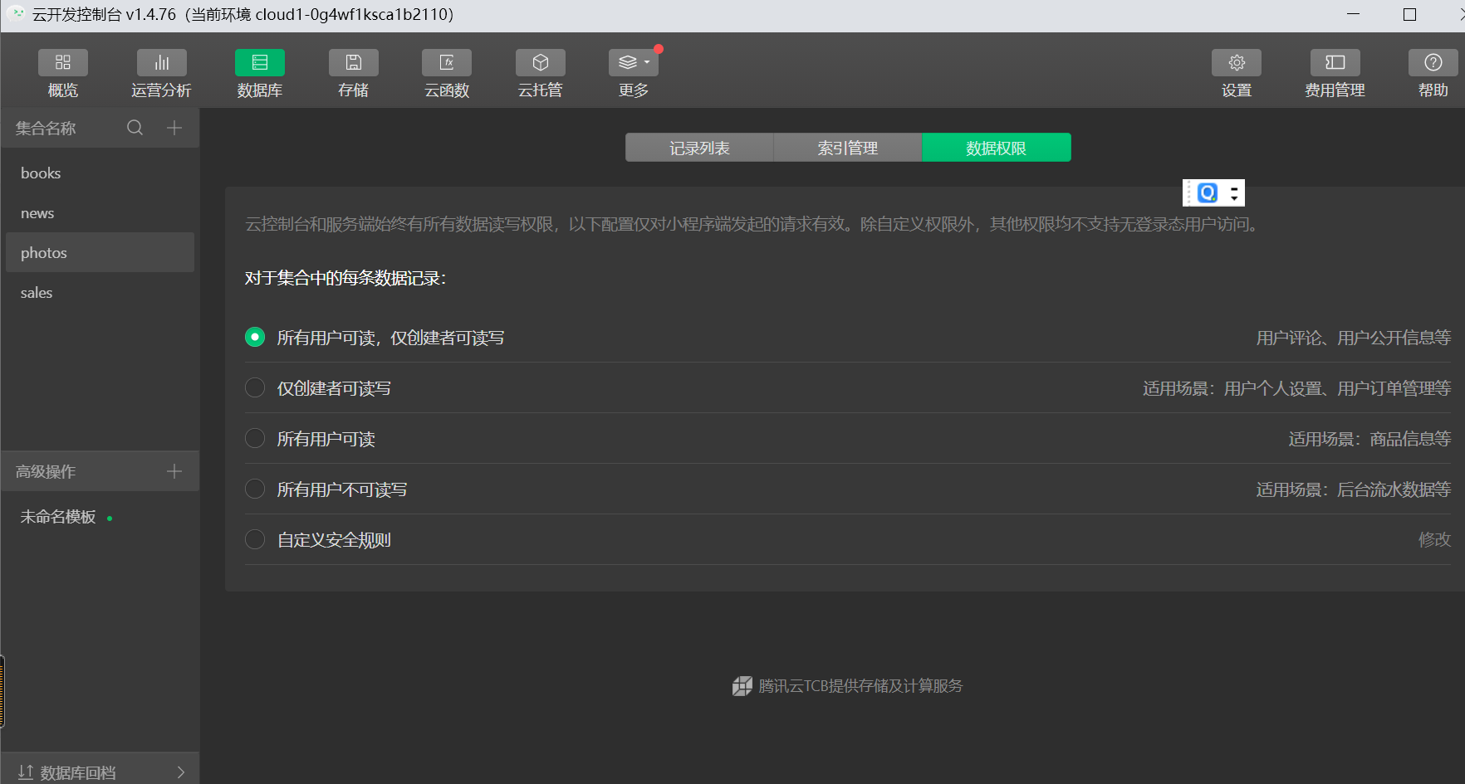Select 所有用户可读 radio option

(255, 438)
